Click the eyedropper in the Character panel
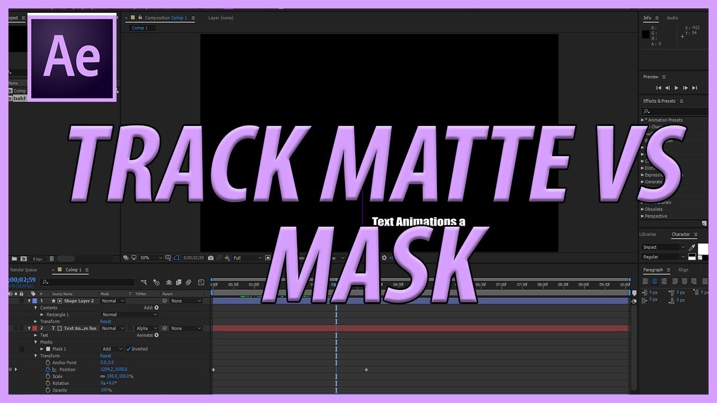Viewport: 717px width, 403px height. click(692, 247)
